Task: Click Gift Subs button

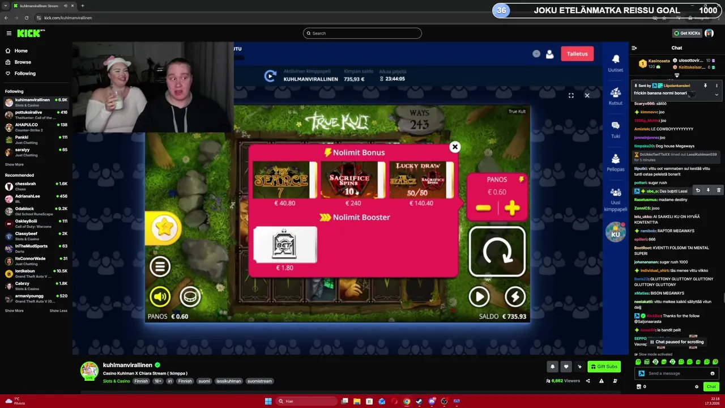Action: (x=604, y=367)
